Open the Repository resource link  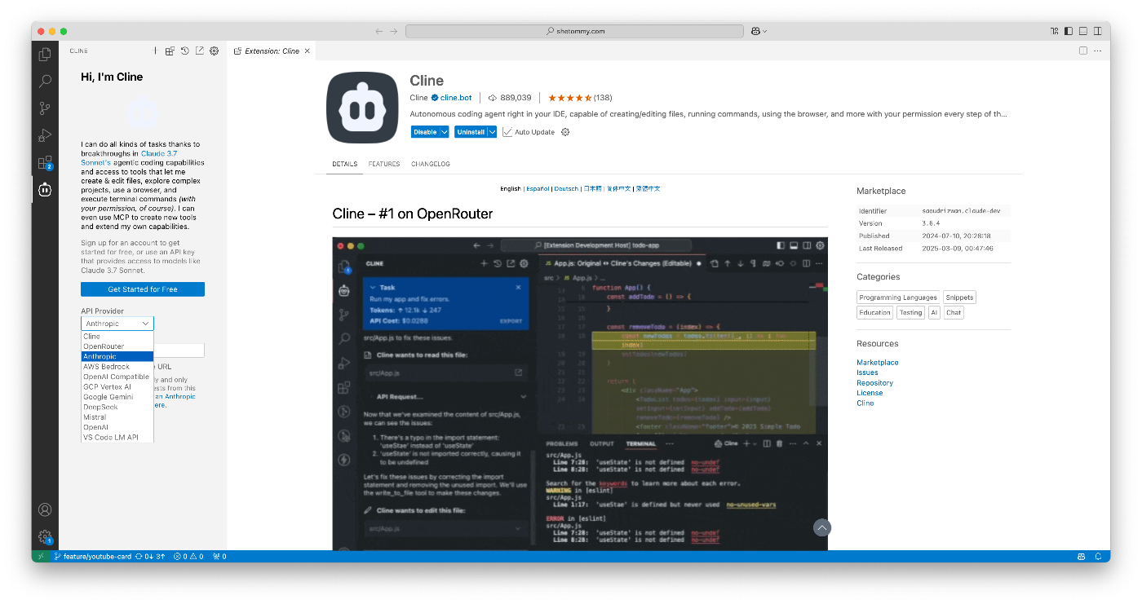point(874,383)
